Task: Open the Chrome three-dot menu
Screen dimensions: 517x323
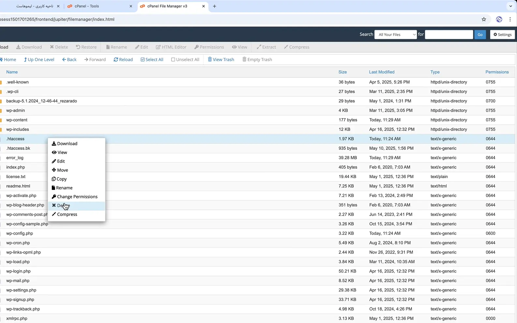Action: [510, 20]
